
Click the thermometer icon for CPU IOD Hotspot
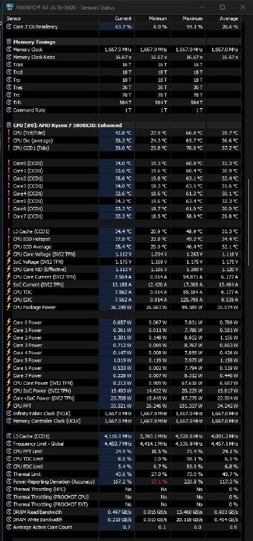pyautogui.click(x=9, y=239)
